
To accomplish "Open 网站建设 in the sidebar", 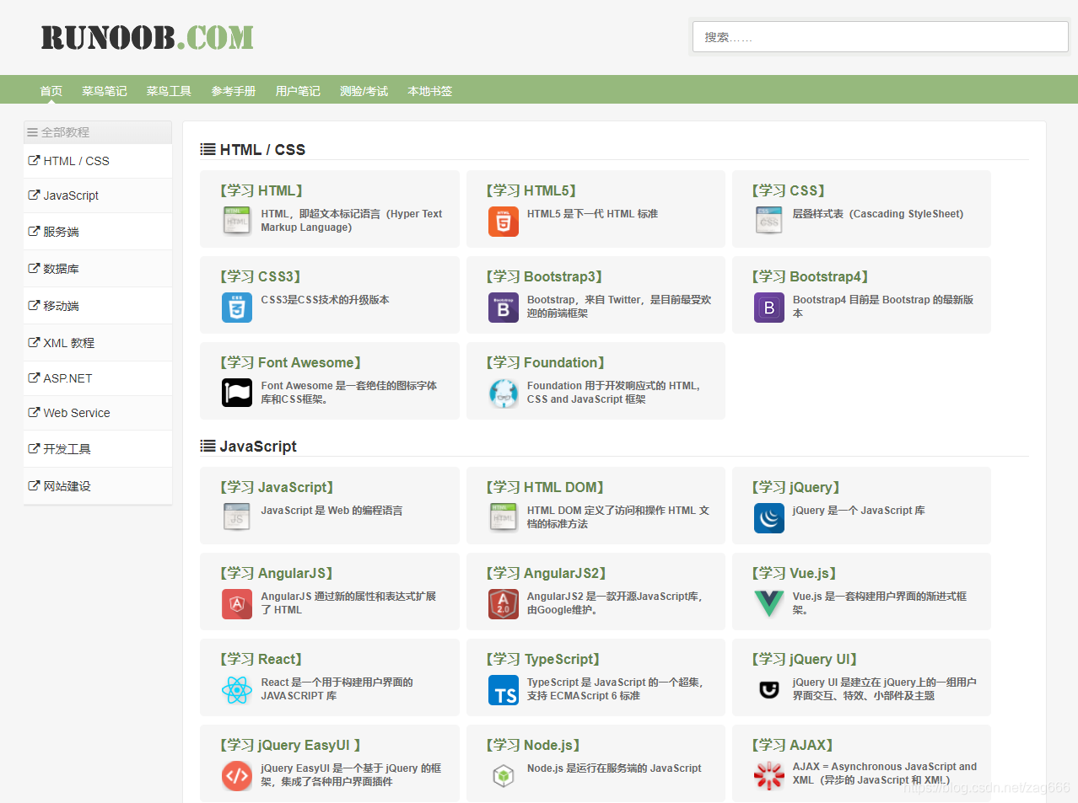I will click(98, 486).
